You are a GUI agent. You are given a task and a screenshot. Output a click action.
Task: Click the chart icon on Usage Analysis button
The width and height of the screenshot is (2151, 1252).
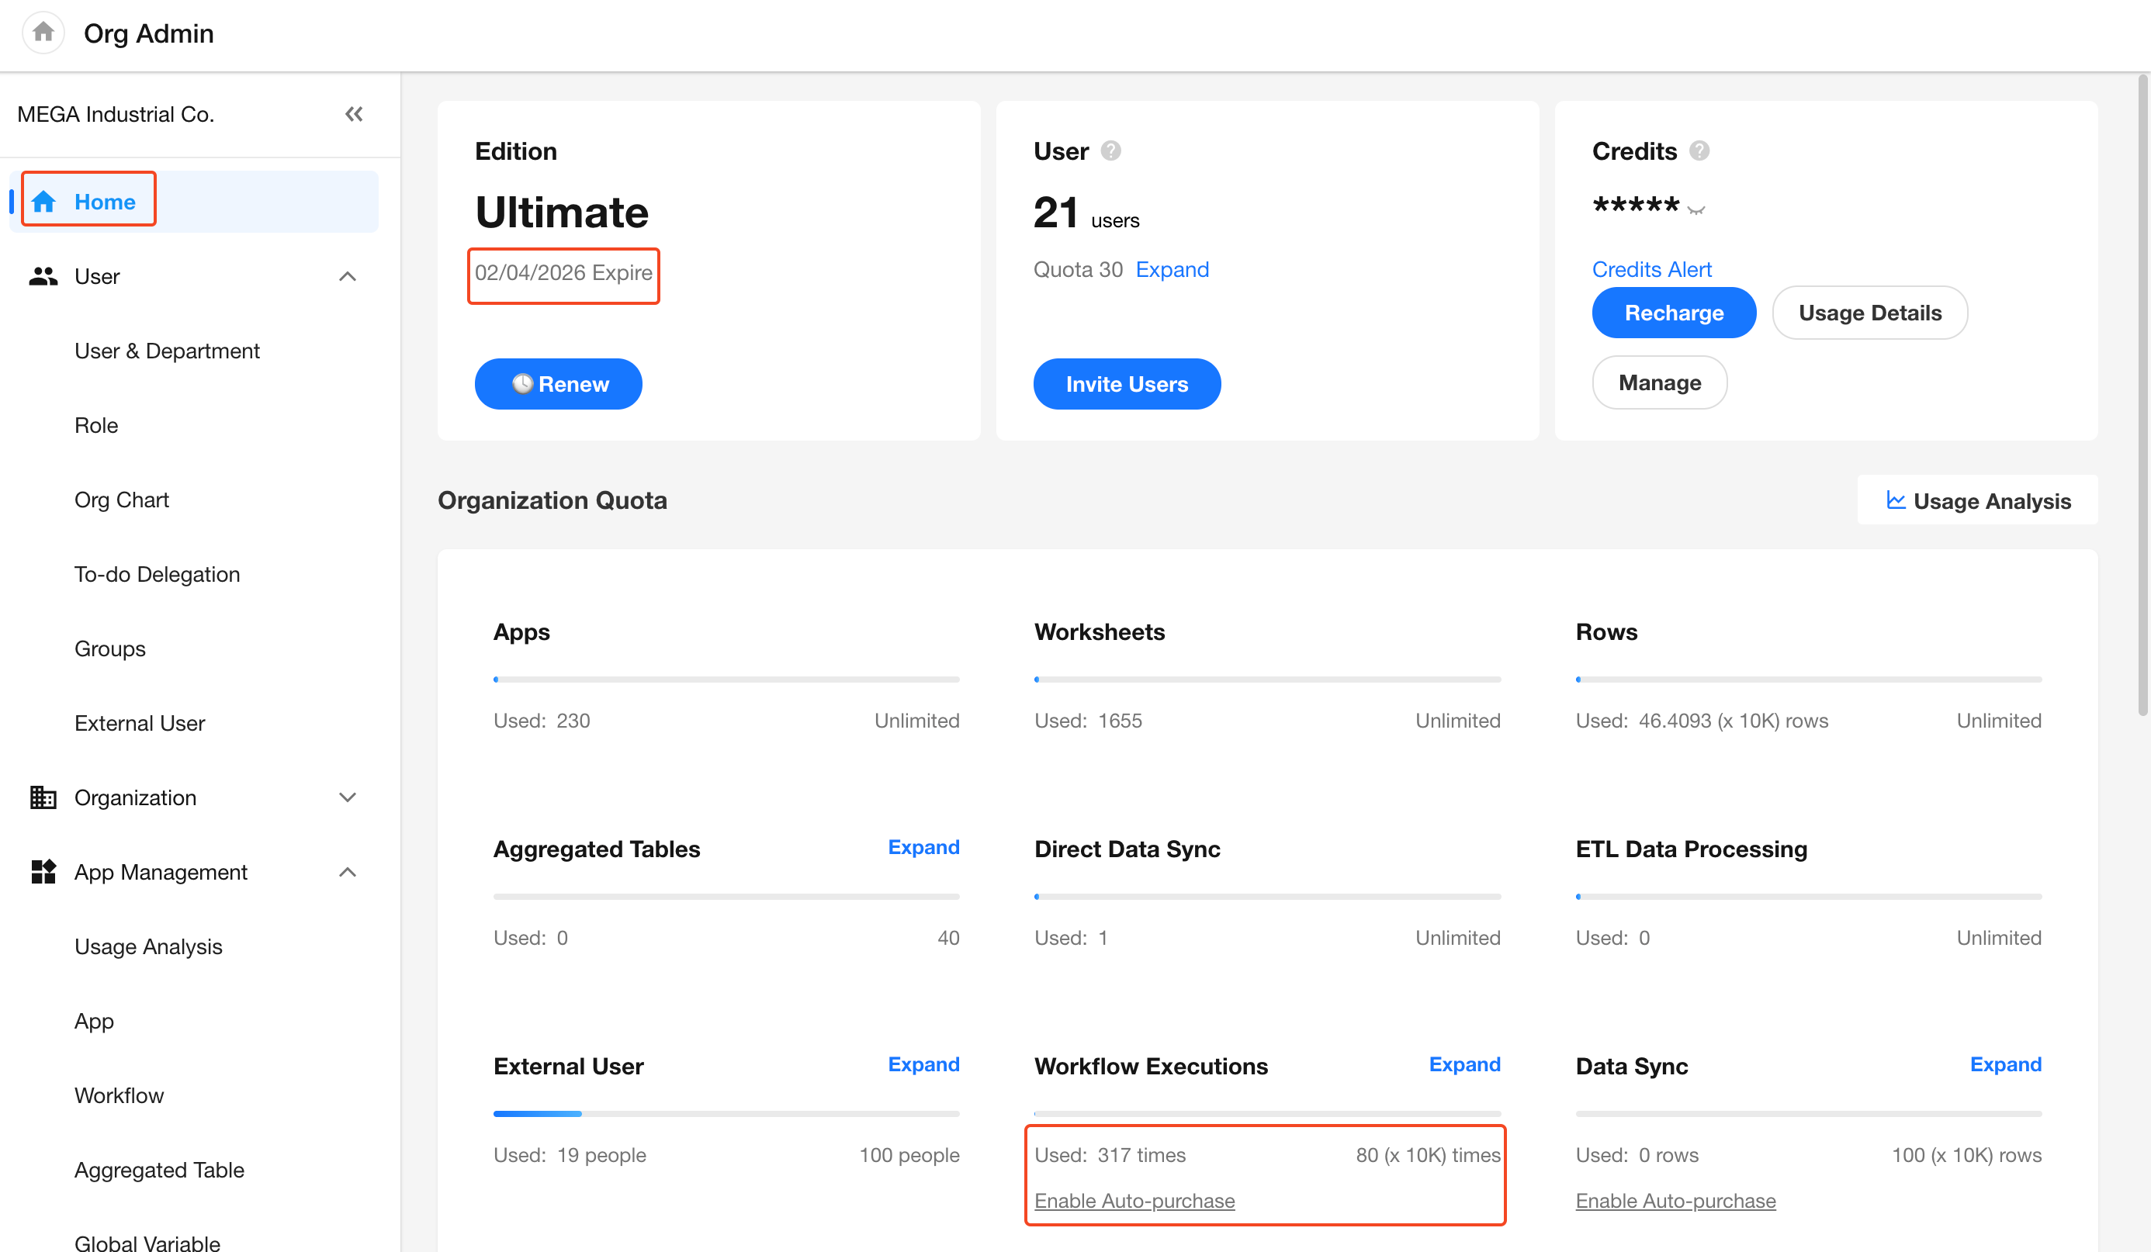tap(1896, 500)
